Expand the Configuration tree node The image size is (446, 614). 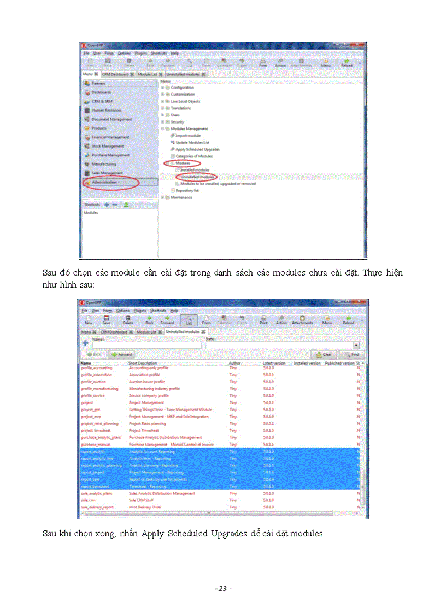162,86
